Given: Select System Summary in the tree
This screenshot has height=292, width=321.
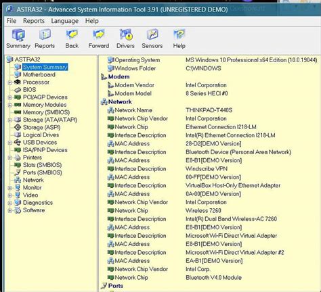Looking at the screenshot, I should click(x=45, y=67).
